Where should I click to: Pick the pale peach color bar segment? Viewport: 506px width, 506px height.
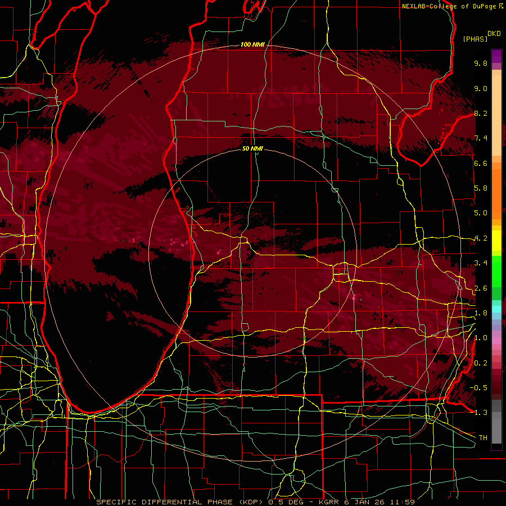coord(496,116)
